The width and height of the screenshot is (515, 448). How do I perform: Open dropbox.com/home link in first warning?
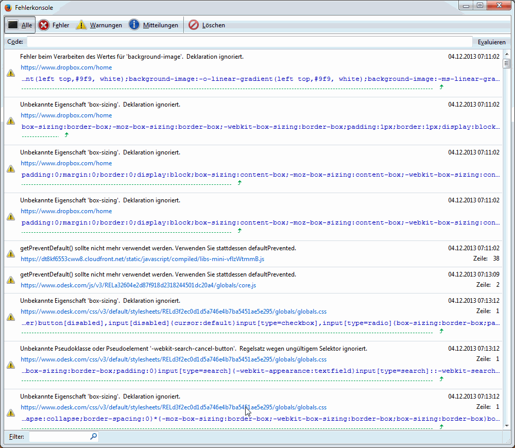(66, 67)
